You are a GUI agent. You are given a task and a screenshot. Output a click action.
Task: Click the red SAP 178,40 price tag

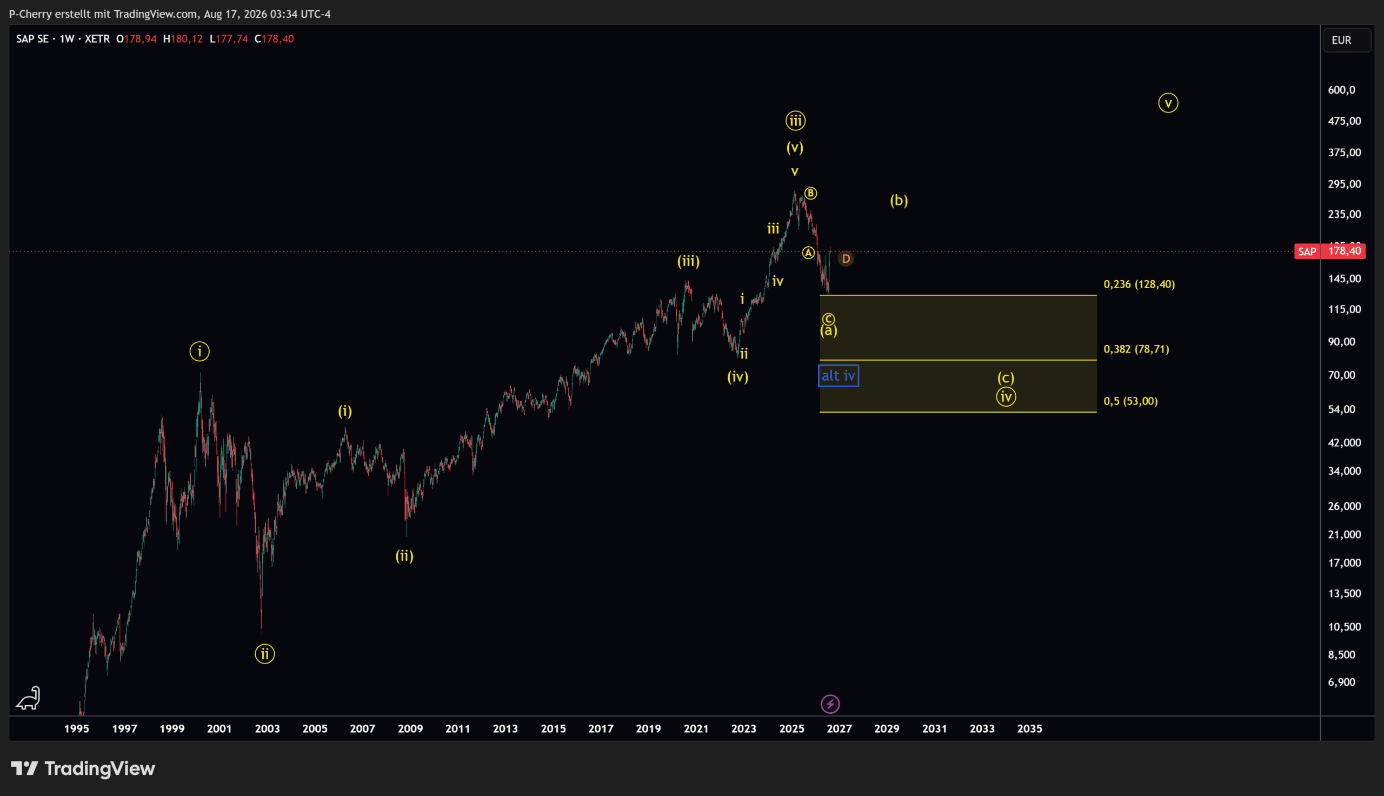[x=1330, y=251]
